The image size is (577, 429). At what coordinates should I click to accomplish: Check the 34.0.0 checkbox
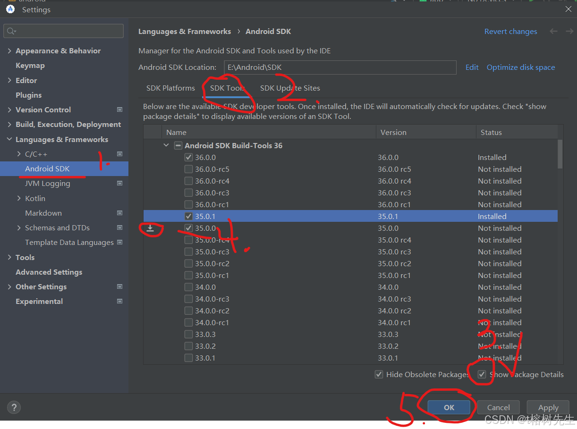coord(188,287)
